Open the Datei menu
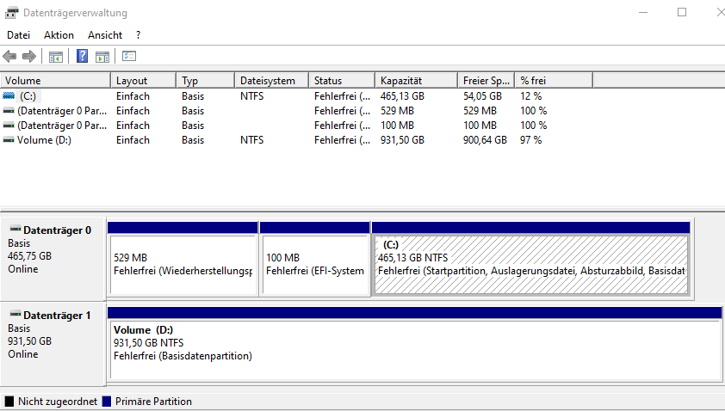The image size is (725, 411). click(18, 35)
